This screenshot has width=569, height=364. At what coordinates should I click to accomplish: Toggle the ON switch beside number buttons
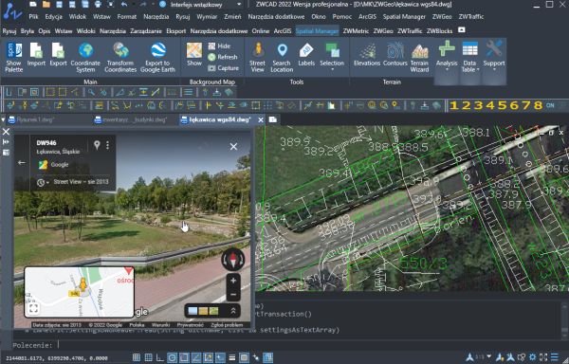[550, 105]
